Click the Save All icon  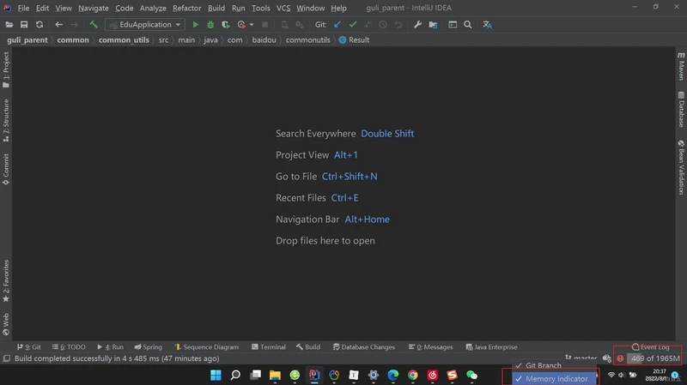[24, 25]
